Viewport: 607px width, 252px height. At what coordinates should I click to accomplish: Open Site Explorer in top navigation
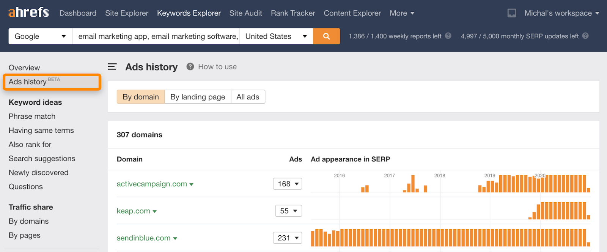(x=127, y=13)
